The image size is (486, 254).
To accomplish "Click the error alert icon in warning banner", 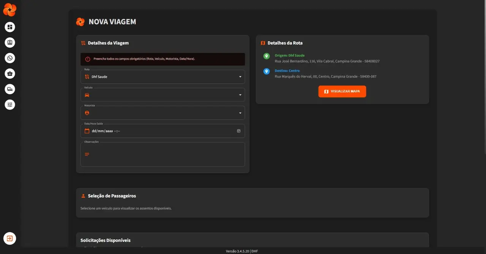I will (88, 59).
